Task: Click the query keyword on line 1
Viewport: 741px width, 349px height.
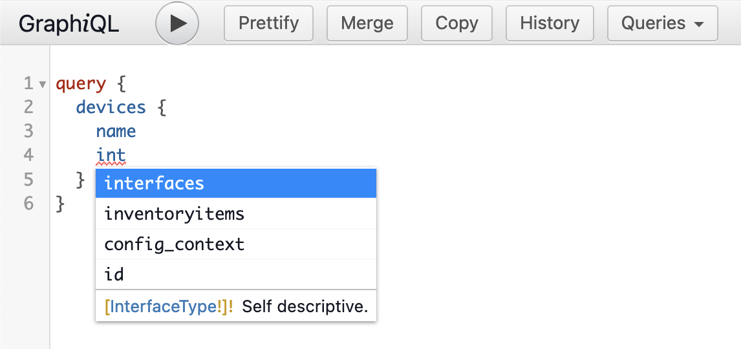Action: [x=81, y=84]
